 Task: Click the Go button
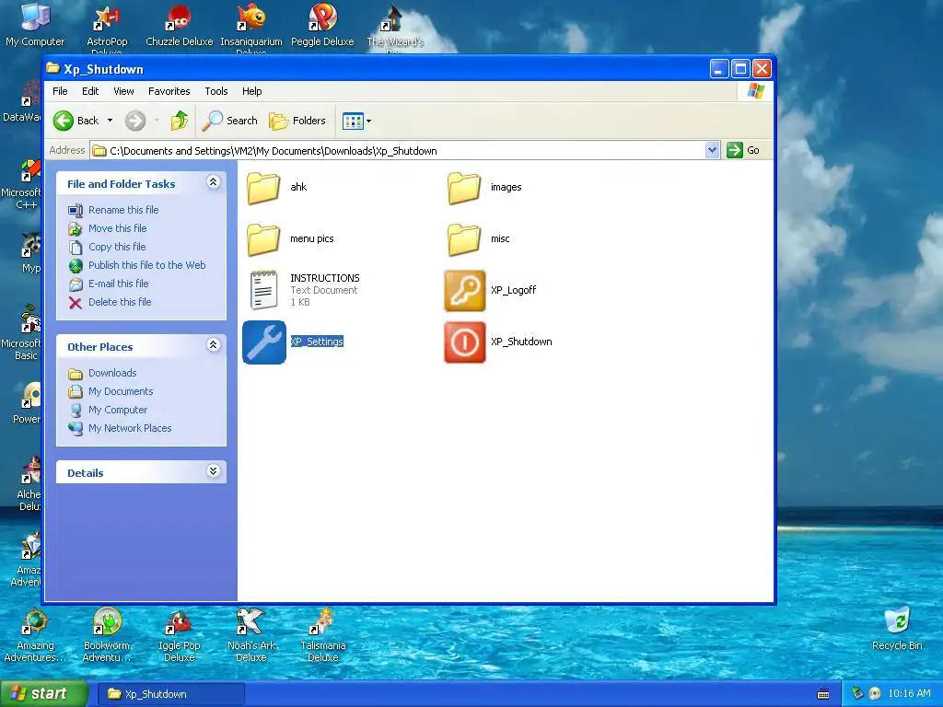pyautogui.click(x=743, y=150)
